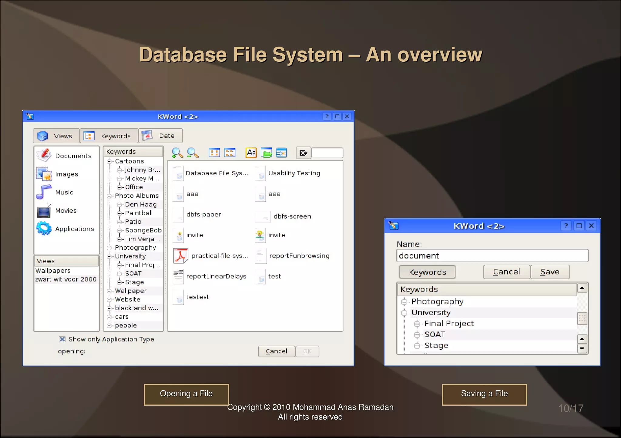Image resolution: width=621 pixels, height=438 pixels.
Task: Click the Name input field
Action: point(492,256)
